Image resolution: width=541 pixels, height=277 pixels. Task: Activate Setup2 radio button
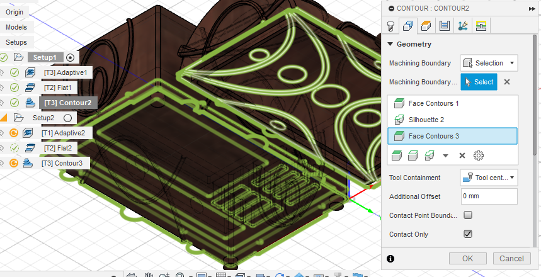[67, 118]
